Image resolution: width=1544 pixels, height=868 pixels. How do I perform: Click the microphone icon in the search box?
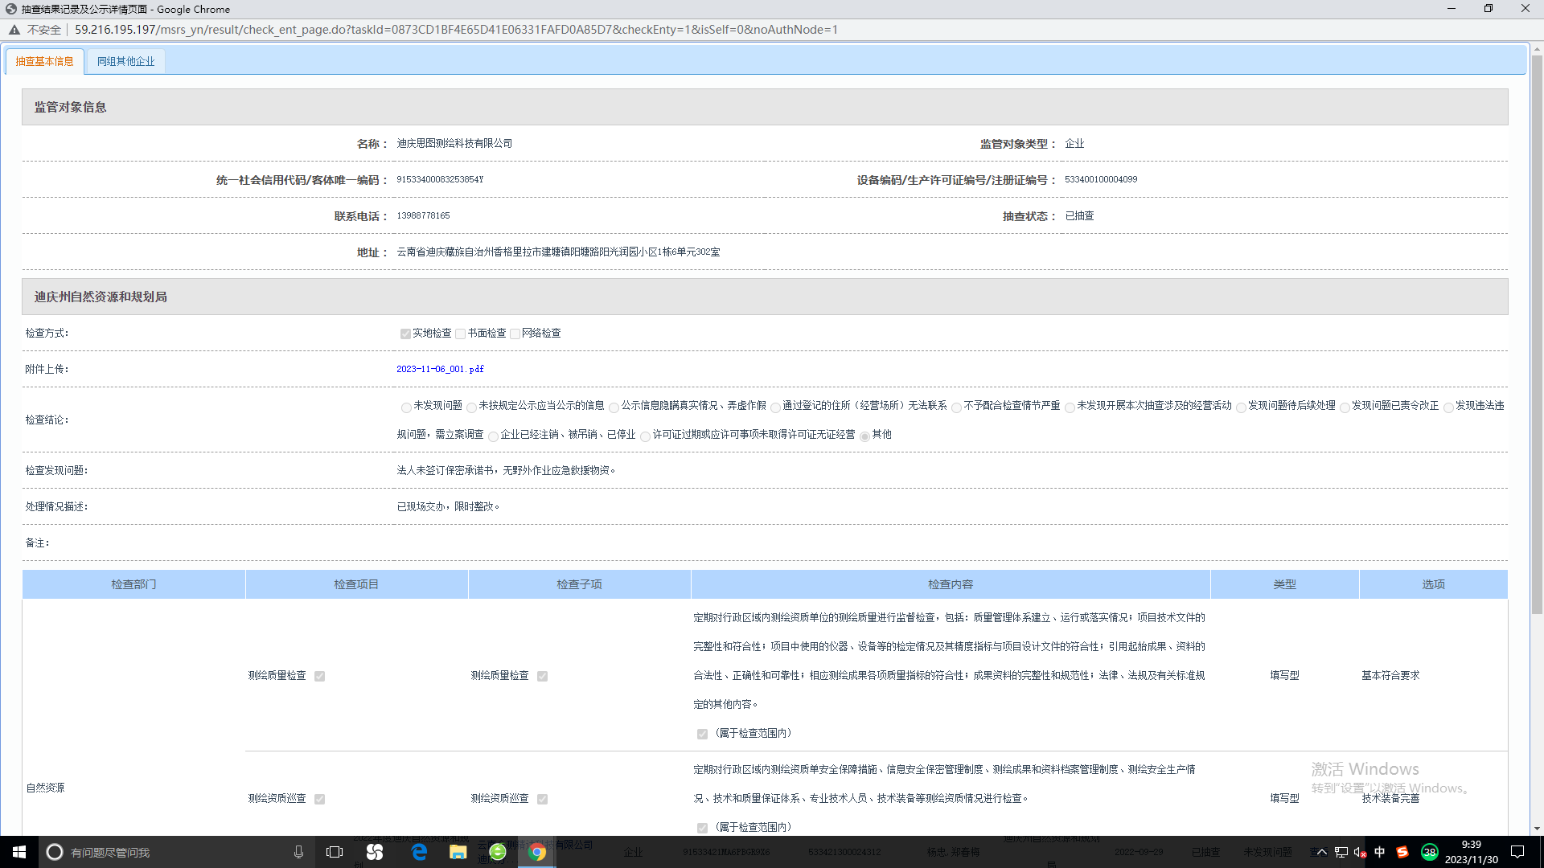[298, 852]
